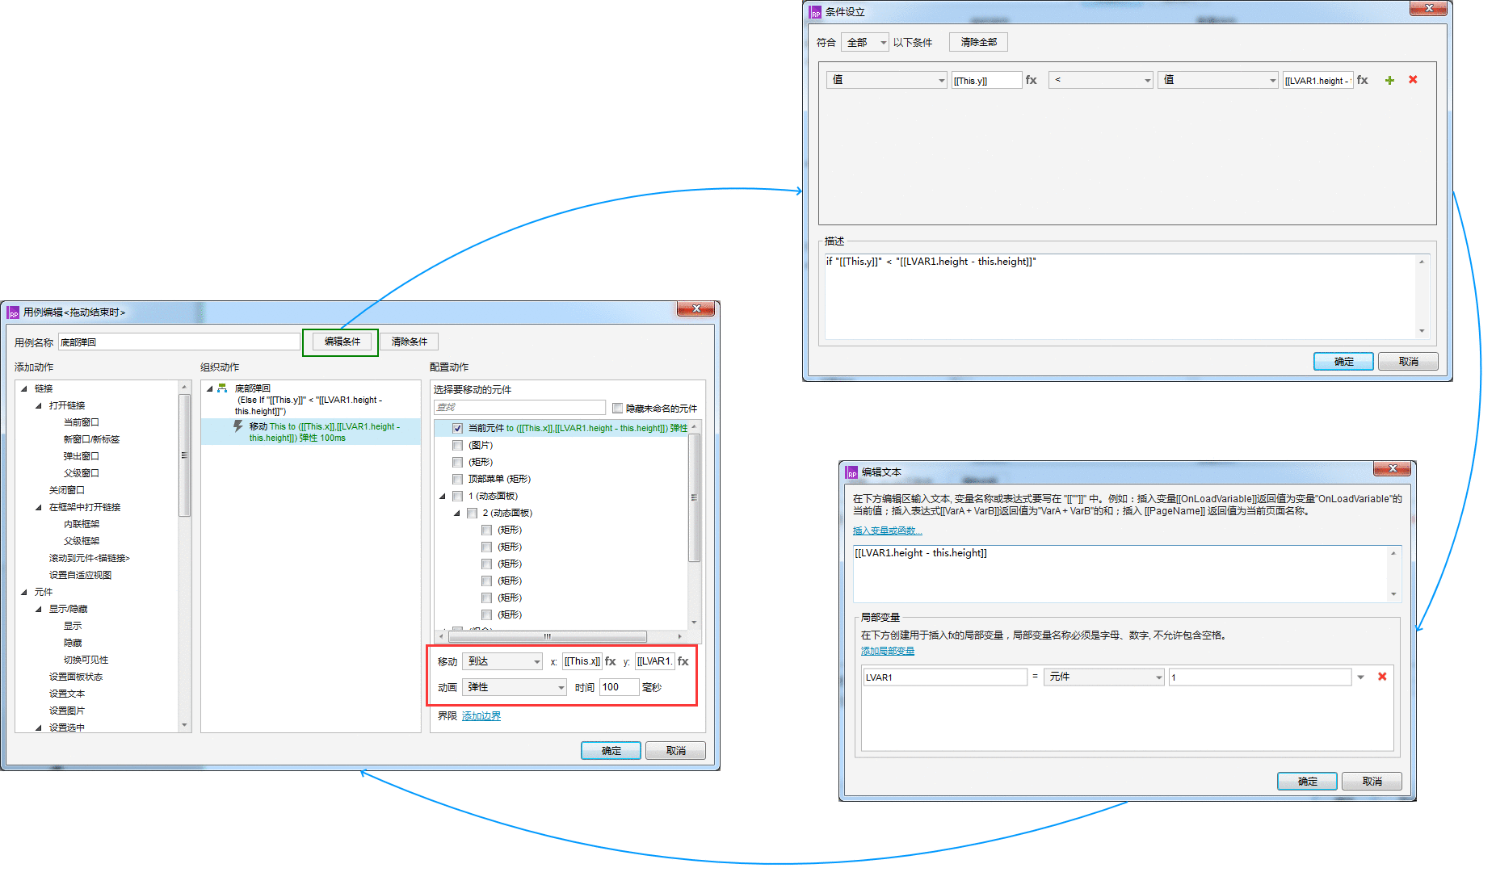Image resolution: width=1496 pixels, height=889 pixels.
Task: Collapse the 显示/隐藏 tree node
Action: [39, 609]
